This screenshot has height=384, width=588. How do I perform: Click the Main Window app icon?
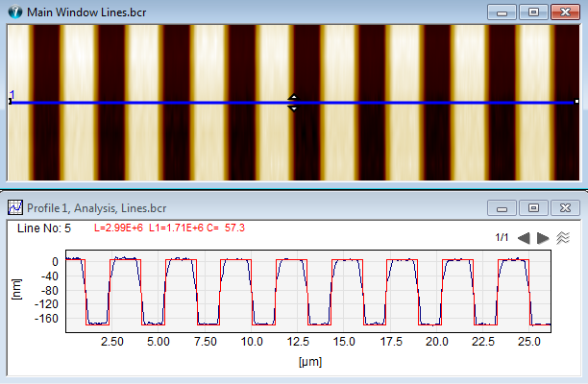[15, 12]
